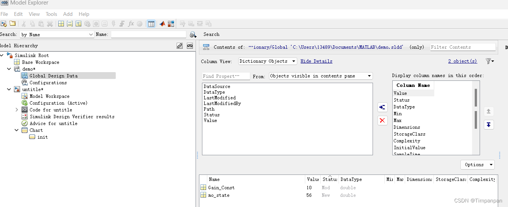Click the filter funnel icon beside object count
Viewport: 508px width, 207px height.
tap(490, 61)
